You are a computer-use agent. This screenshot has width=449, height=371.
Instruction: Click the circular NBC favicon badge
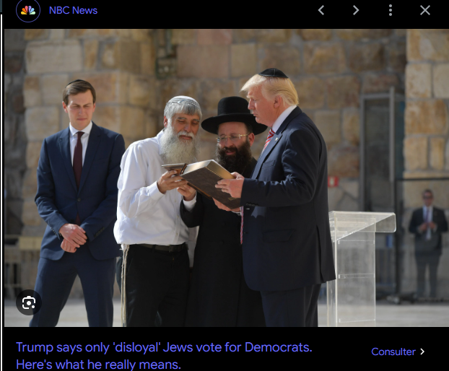(x=28, y=11)
